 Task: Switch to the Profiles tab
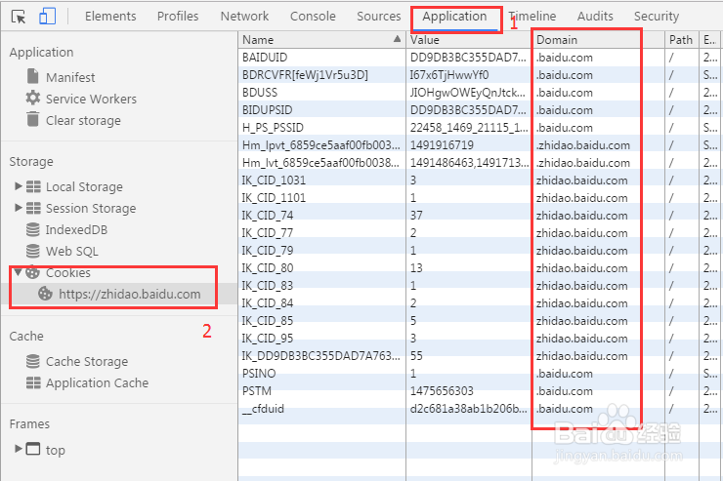(x=178, y=17)
